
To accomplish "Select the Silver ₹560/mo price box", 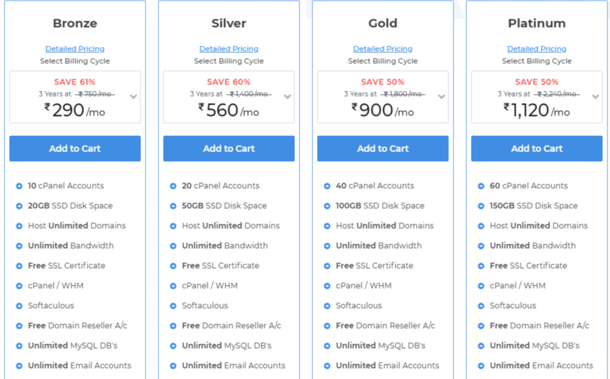I will point(229,97).
